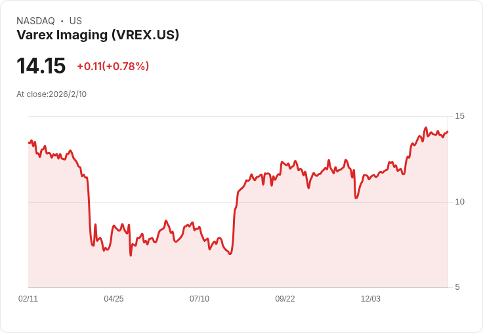This screenshot has width=483, height=333.
Task: Select the 04/25 date axis label
Action: click(x=114, y=299)
